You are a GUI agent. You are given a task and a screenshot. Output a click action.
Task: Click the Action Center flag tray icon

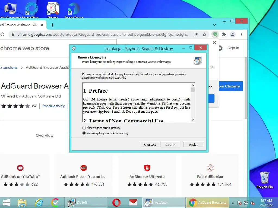coord(239,203)
